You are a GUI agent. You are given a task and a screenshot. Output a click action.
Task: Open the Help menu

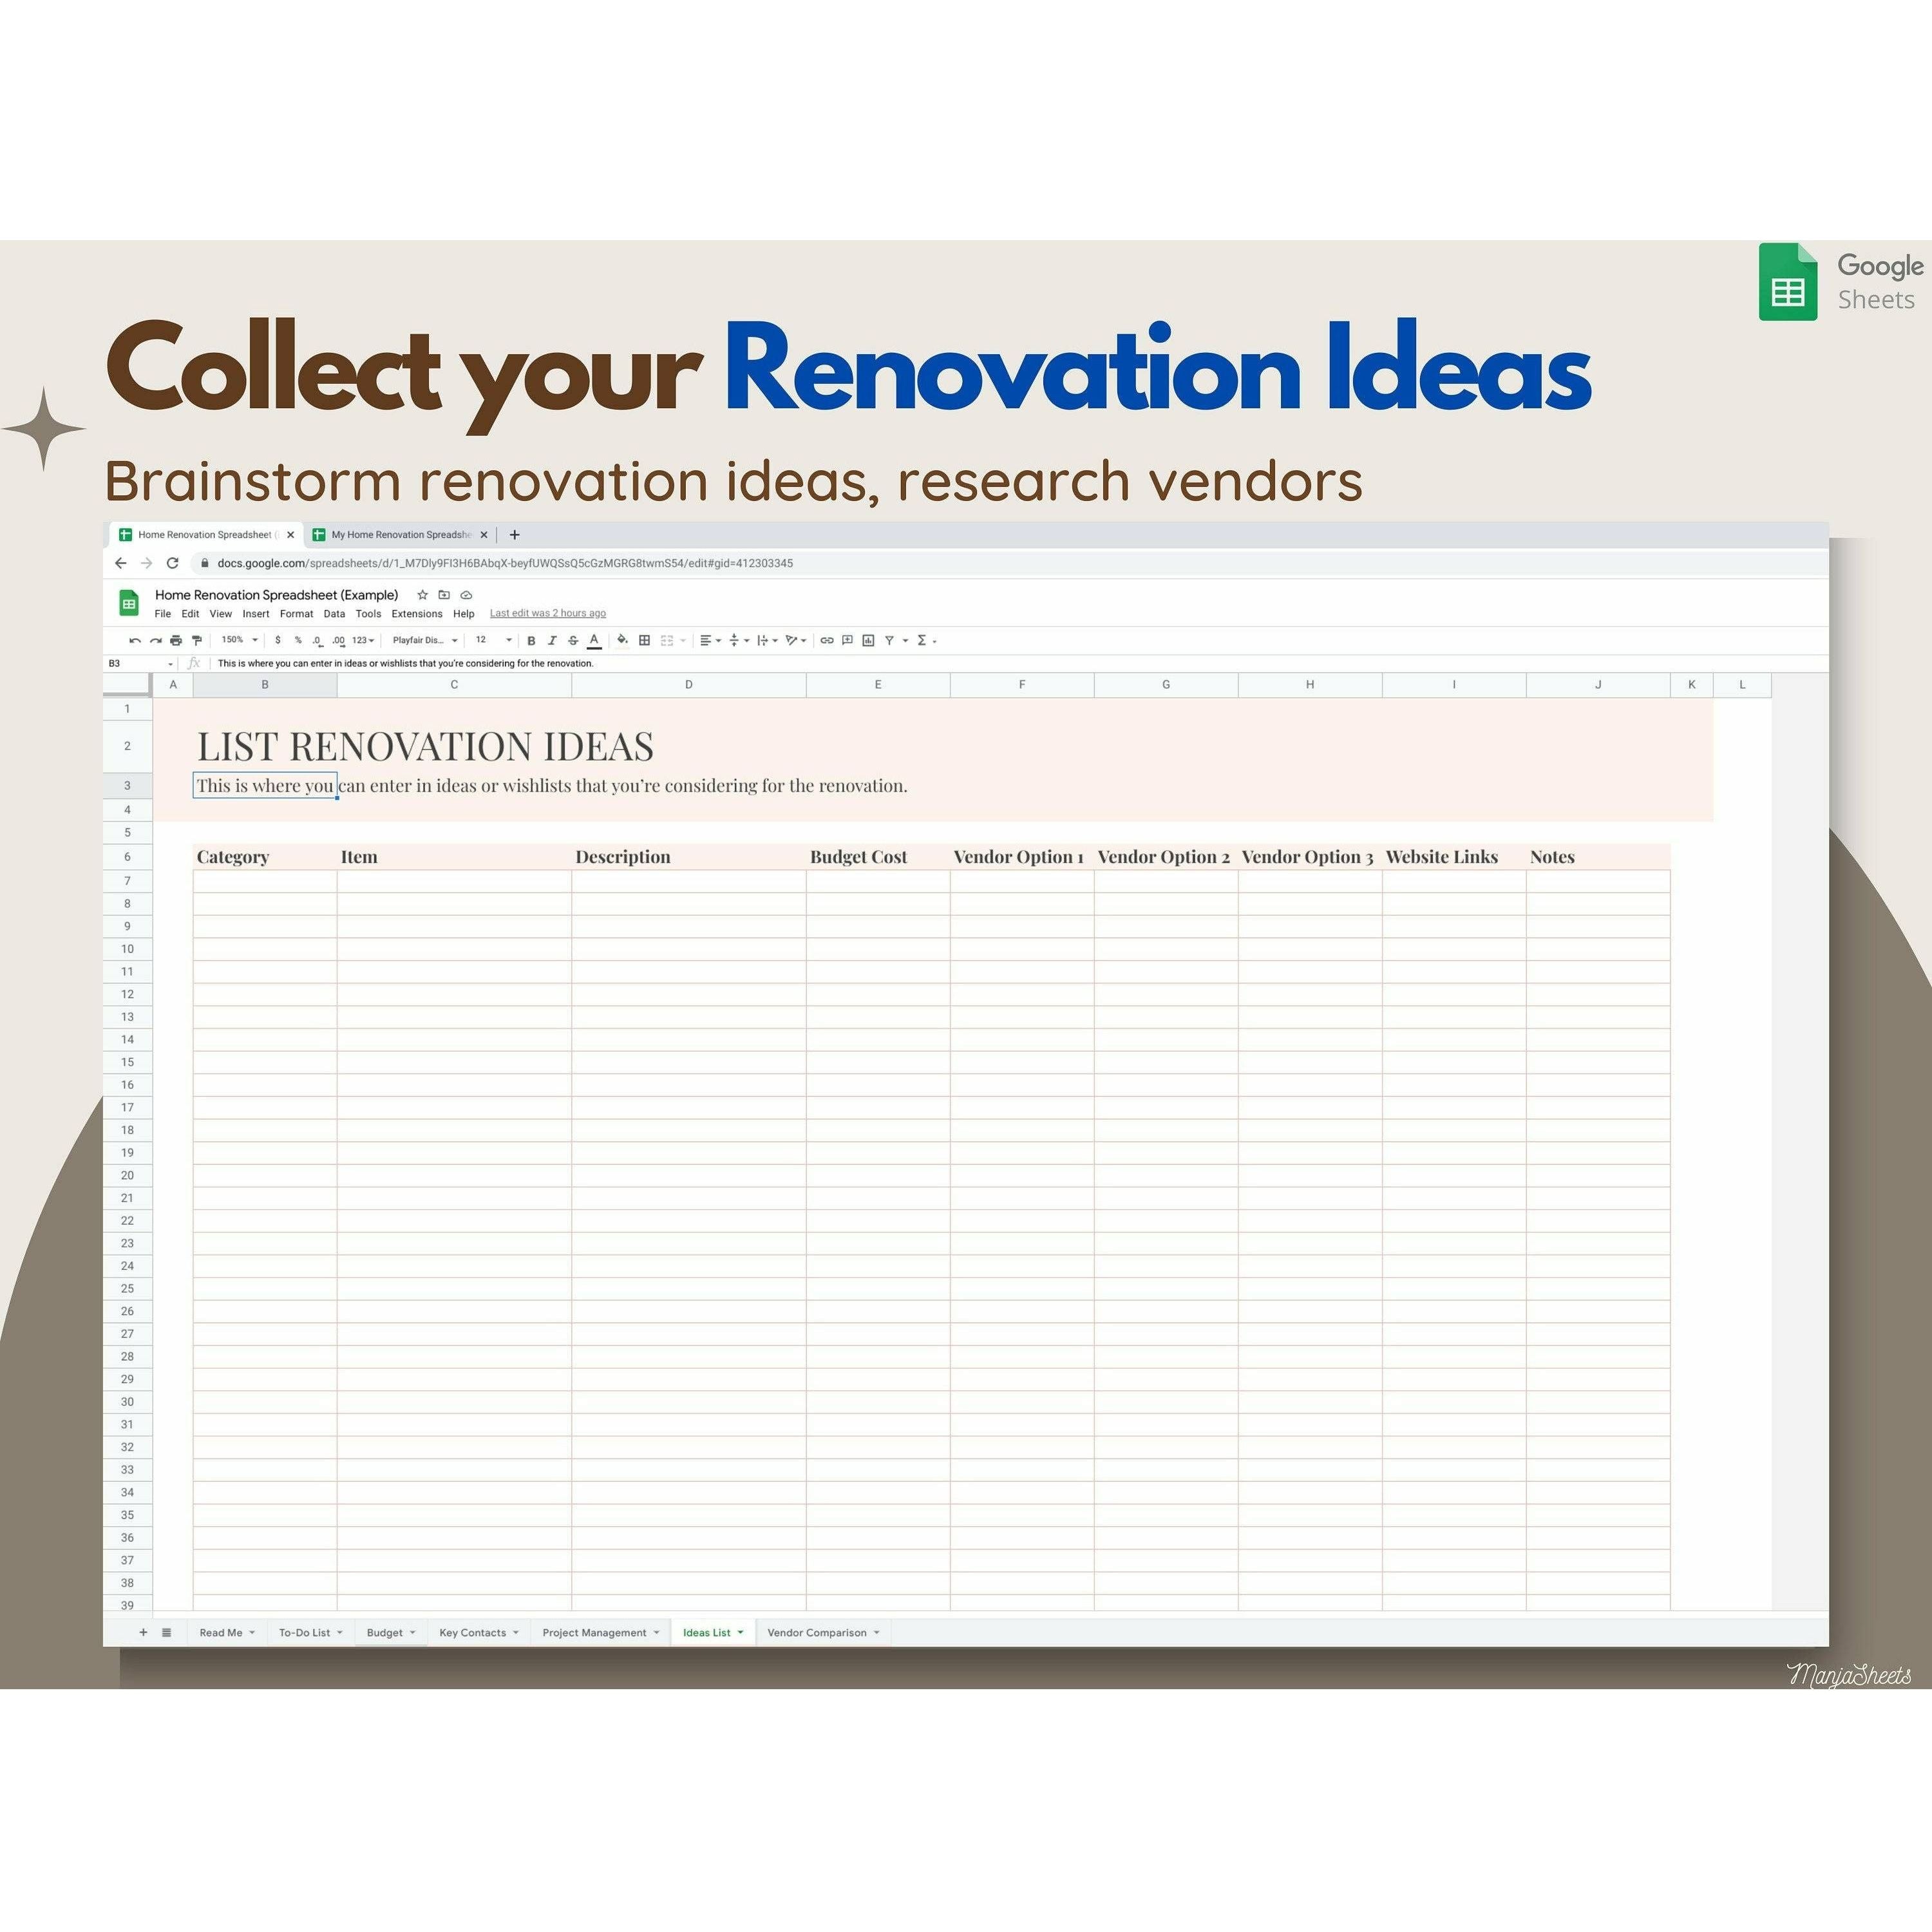[x=464, y=614]
